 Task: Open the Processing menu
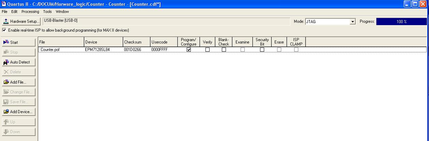click(30, 12)
